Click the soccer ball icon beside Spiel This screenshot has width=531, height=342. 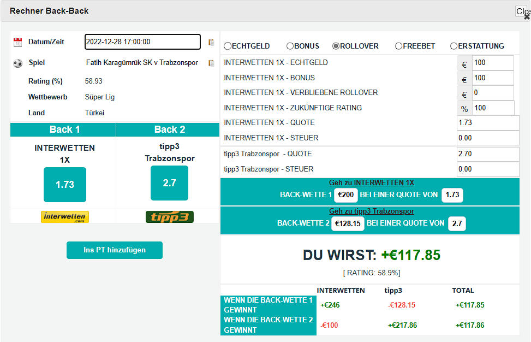coord(17,63)
